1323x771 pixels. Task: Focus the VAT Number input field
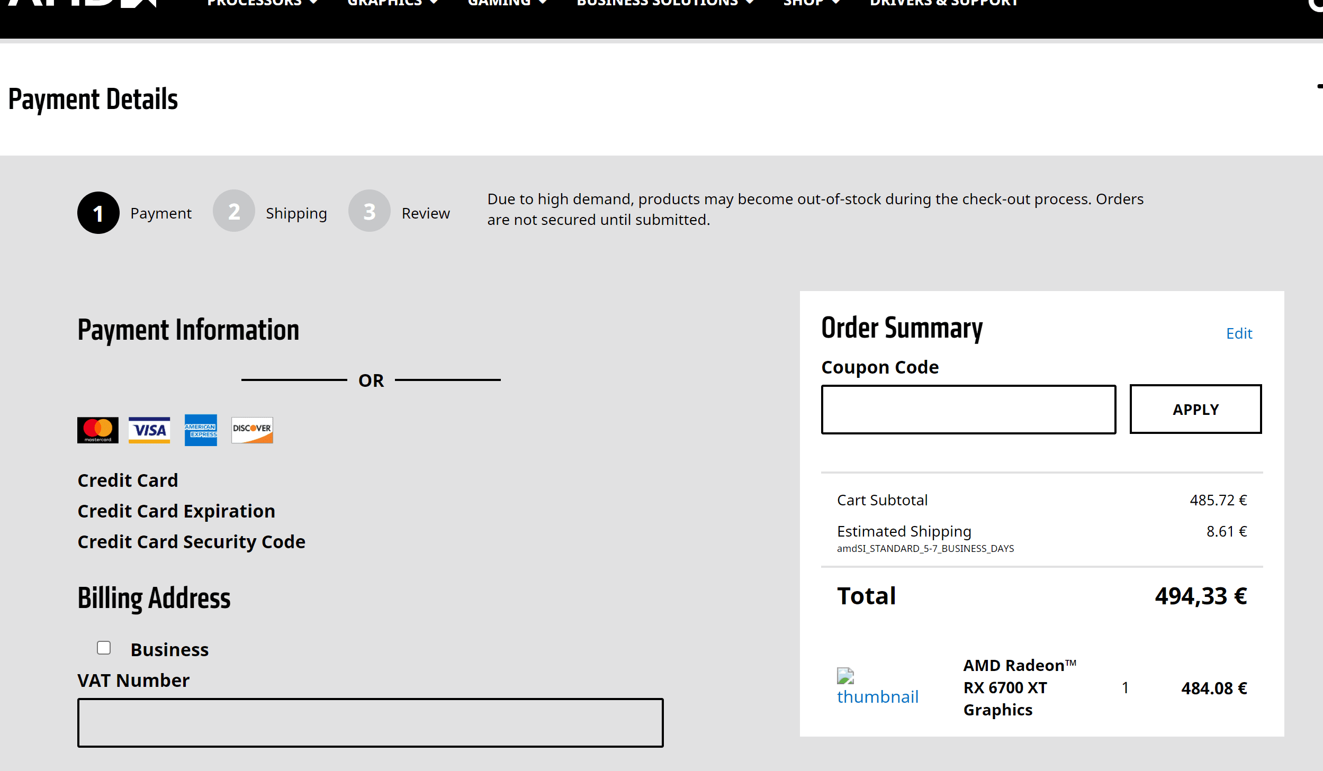[x=370, y=723]
